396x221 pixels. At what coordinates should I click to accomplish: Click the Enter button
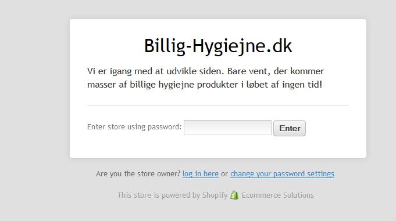click(x=290, y=128)
